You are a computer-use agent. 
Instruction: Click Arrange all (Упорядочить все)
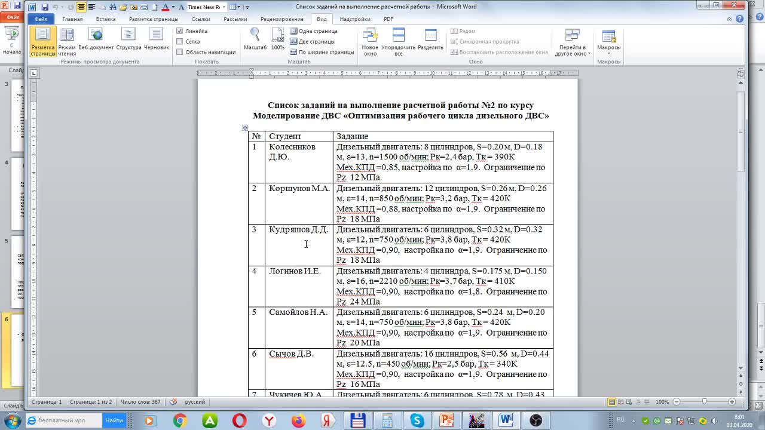[398, 42]
